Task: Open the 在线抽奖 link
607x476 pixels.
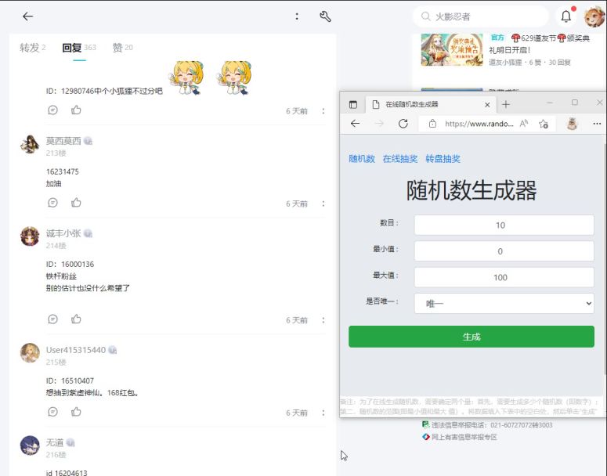Action: click(x=400, y=159)
